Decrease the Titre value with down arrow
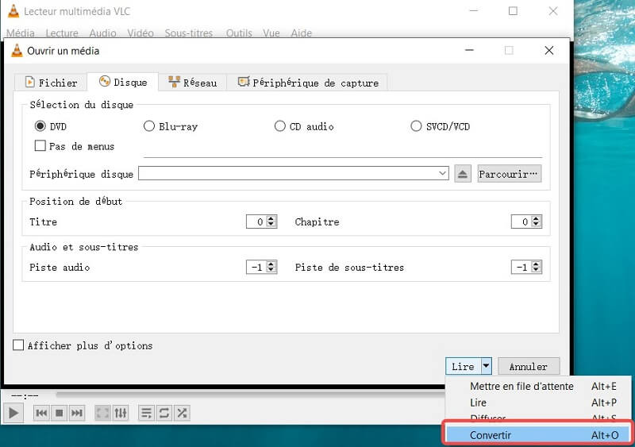 click(x=271, y=225)
